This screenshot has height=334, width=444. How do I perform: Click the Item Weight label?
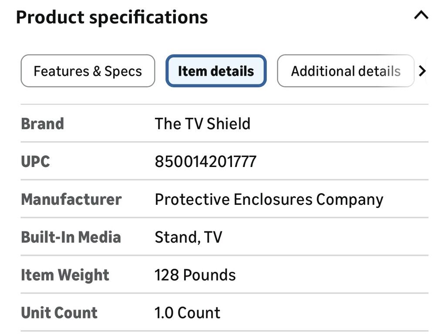65,275
